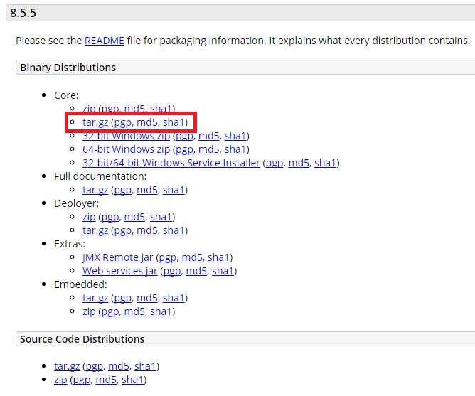Download 32-bit Windows zip

click(x=126, y=136)
